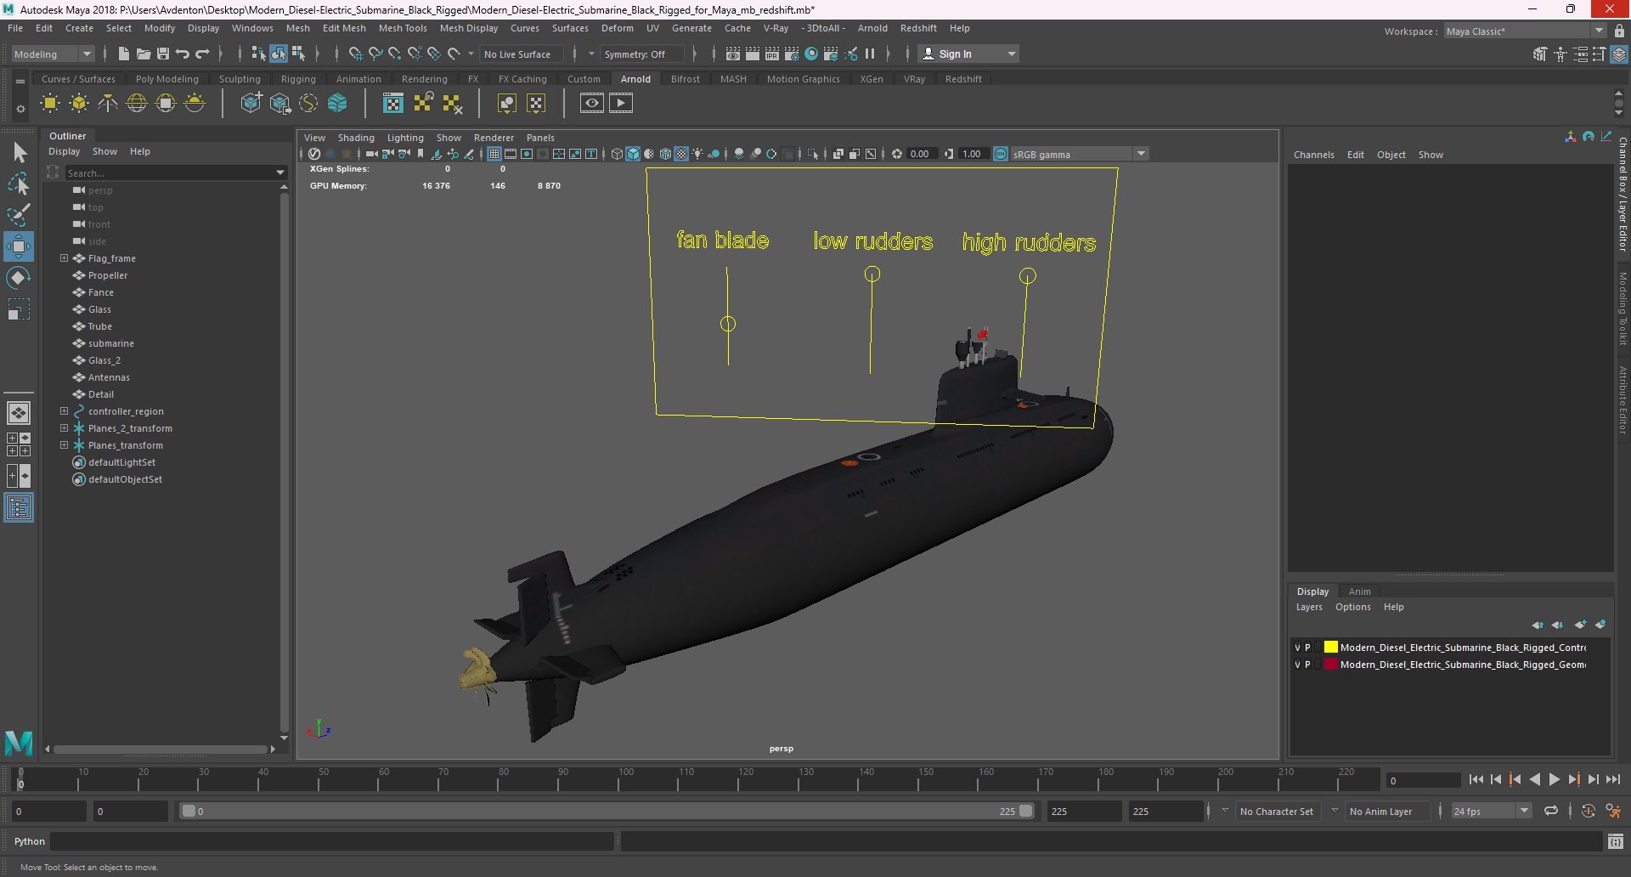
Task: Open Outliner layout icon in sidebar
Action: coord(19,508)
